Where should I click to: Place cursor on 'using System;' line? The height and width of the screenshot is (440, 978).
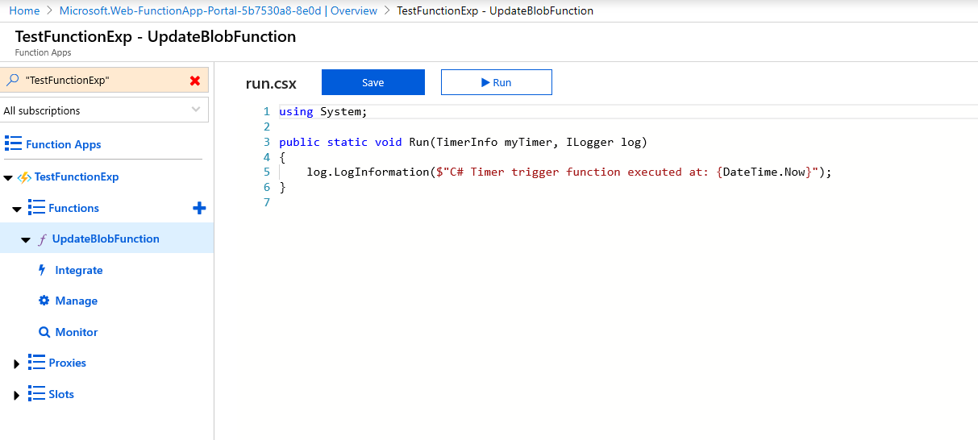[x=323, y=111]
